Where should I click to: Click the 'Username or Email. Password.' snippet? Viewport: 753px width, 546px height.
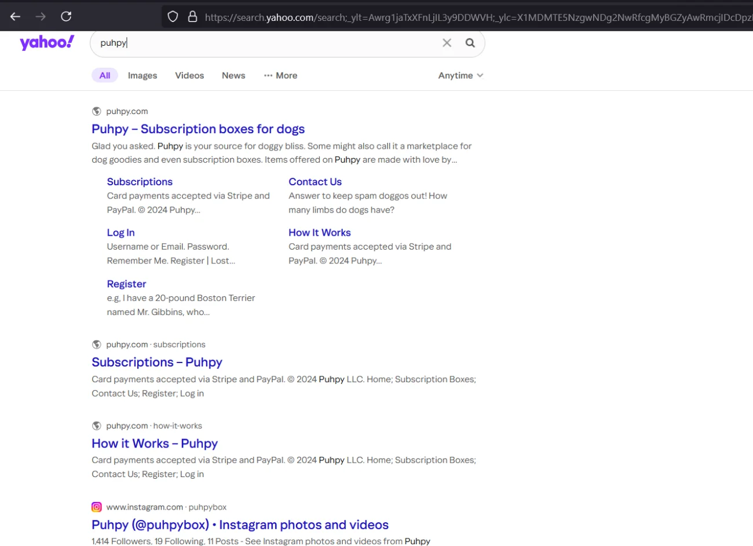pos(171,254)
